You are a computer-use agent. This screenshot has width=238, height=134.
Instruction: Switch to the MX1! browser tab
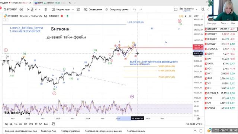(50, 3)
